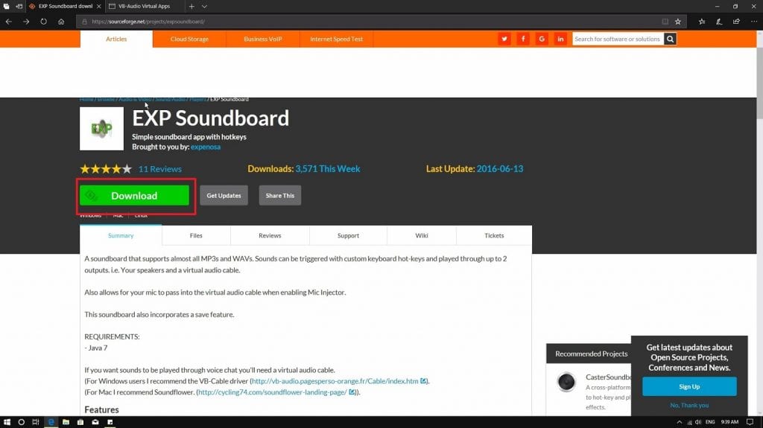Viewport: 763px width, 428px height.
Task: Click the 2016-06-13 last update date
Action: tap(500, 169)
